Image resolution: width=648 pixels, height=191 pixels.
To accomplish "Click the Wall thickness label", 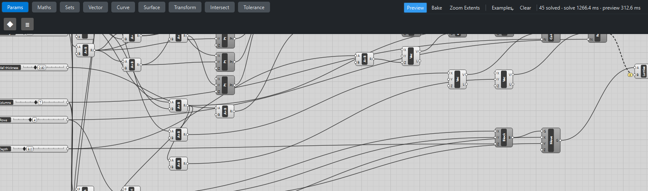I will point(10,67).
